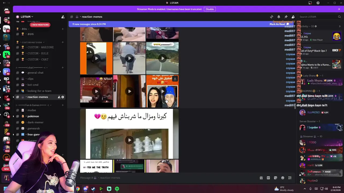Expand the Activity section chevron
Viewport: 344px width, 193px height.
coord(340,26)
